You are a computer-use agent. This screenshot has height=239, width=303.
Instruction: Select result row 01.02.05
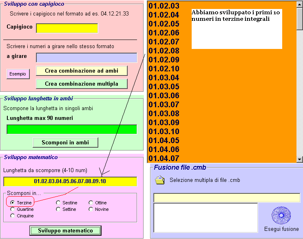pos(164,24)
